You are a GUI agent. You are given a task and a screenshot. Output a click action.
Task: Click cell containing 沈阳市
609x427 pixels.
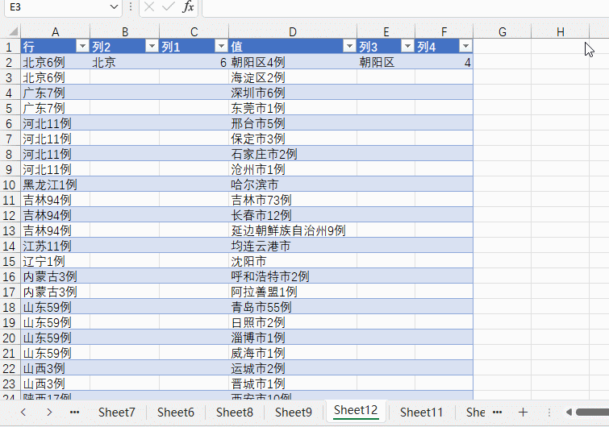tap(293, 261)
